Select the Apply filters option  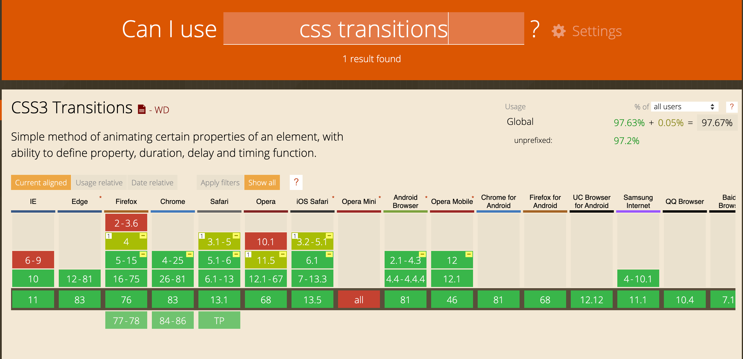click(x=220, y=182)
